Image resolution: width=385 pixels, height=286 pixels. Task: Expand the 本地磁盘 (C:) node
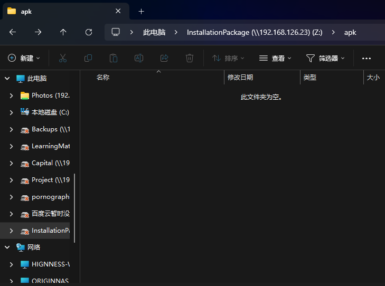pos(11,112)
